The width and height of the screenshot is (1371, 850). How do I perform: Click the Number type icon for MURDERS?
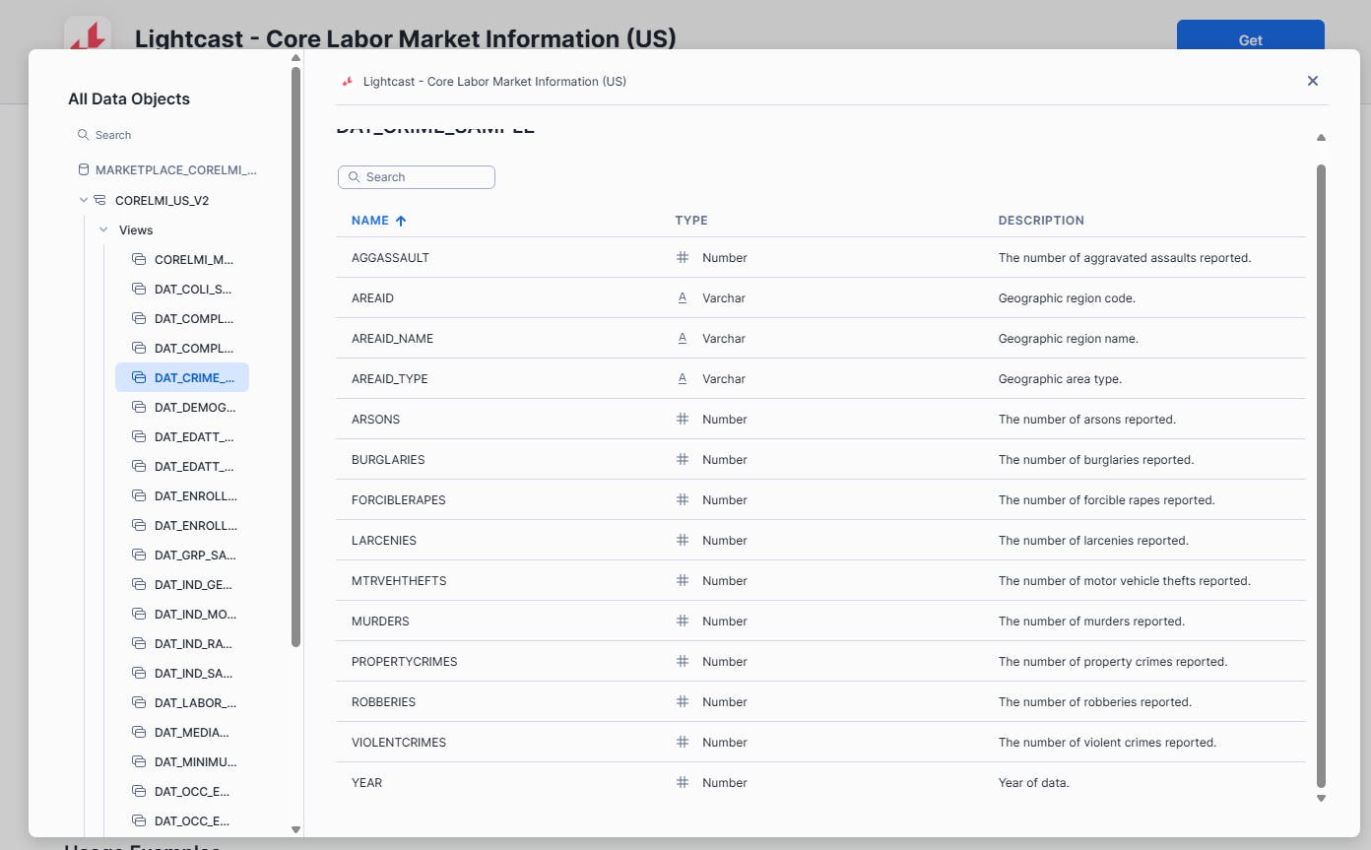pos(683,621)
